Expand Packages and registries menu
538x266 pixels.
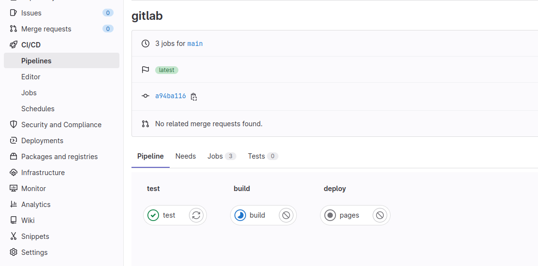click(x=59, y=157)
